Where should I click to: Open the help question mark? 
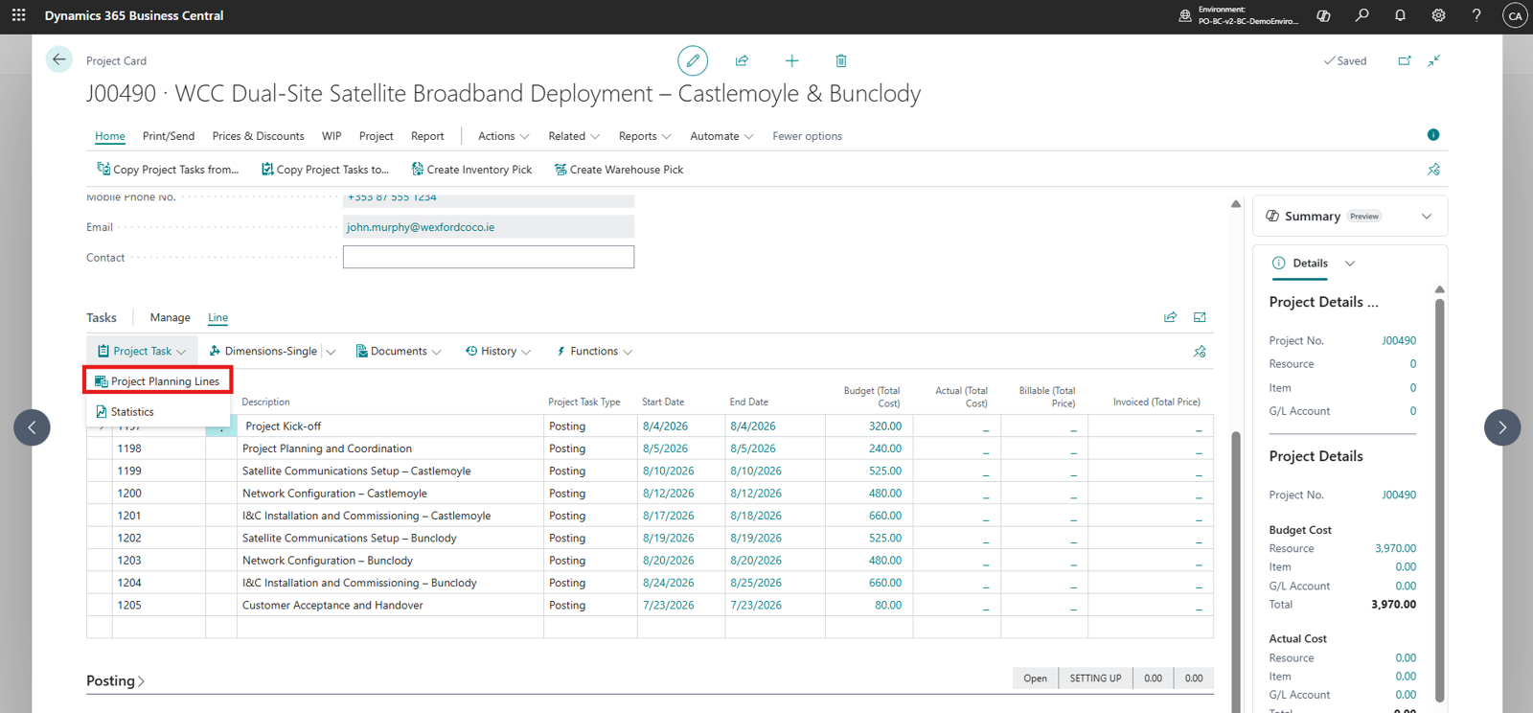coord(1476,15)
